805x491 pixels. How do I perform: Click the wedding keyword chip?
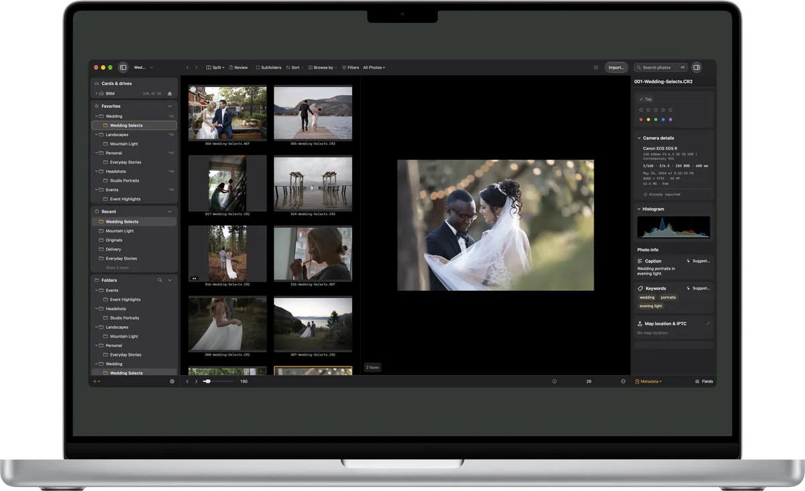tap(647, 297)
